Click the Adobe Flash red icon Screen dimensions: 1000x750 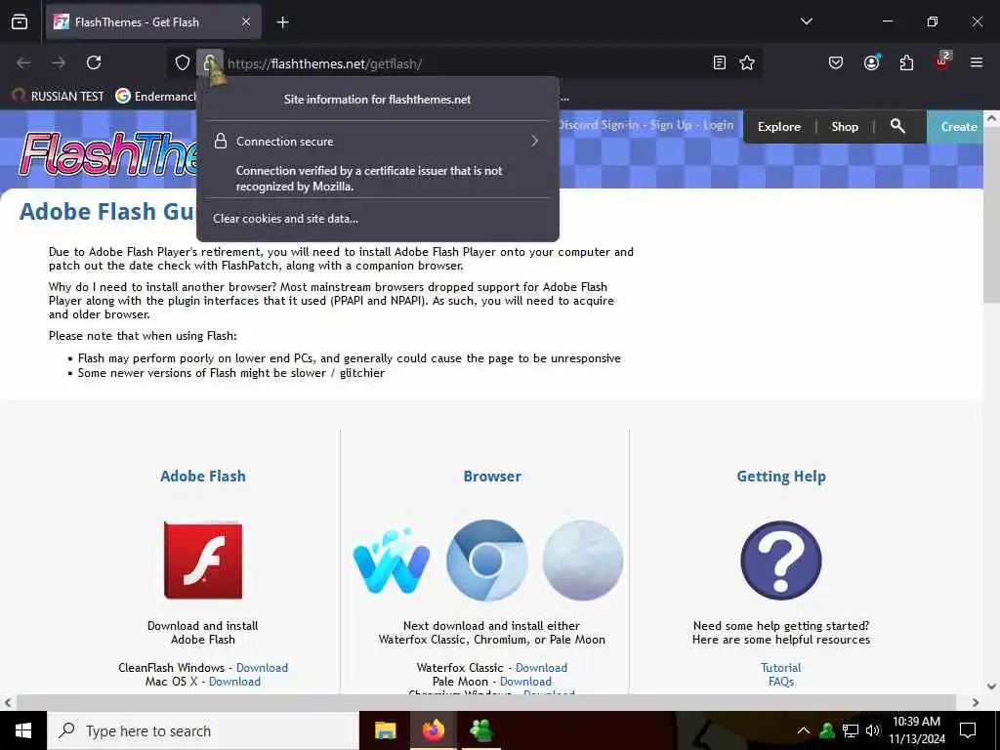click(203, 560)
